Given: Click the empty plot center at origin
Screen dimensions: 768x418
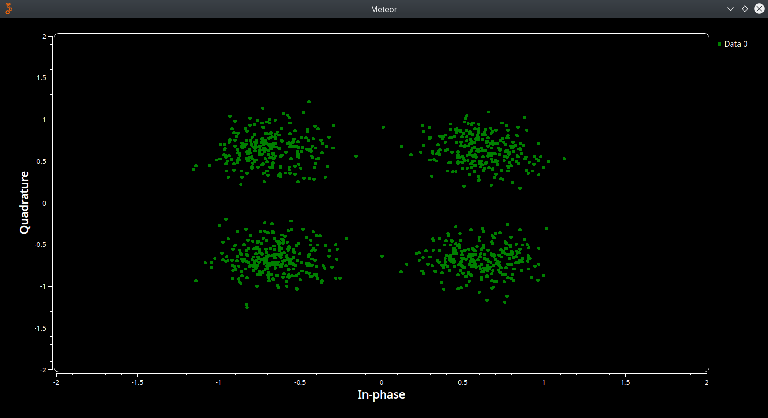Looking at the screenshot, I should point(382,203).
